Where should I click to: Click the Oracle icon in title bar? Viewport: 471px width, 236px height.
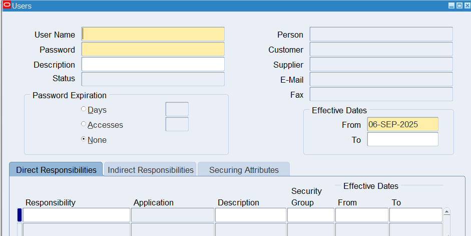(x=7, y=6)
